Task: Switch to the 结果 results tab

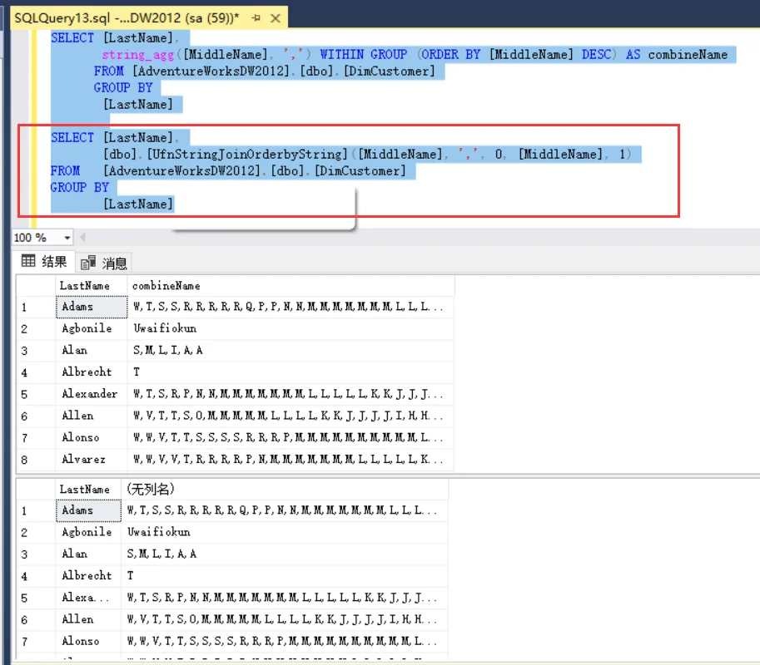Action: 45,262
